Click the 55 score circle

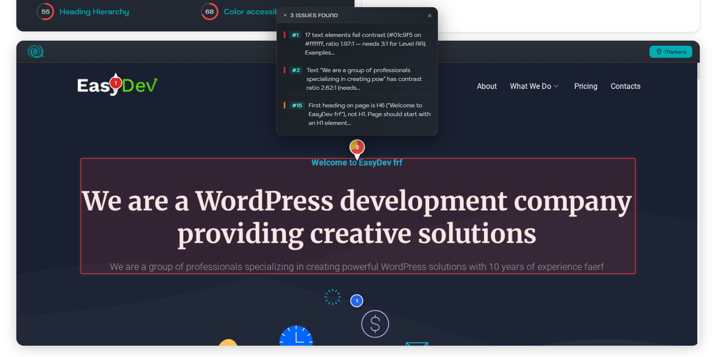[x=45, y=12]
